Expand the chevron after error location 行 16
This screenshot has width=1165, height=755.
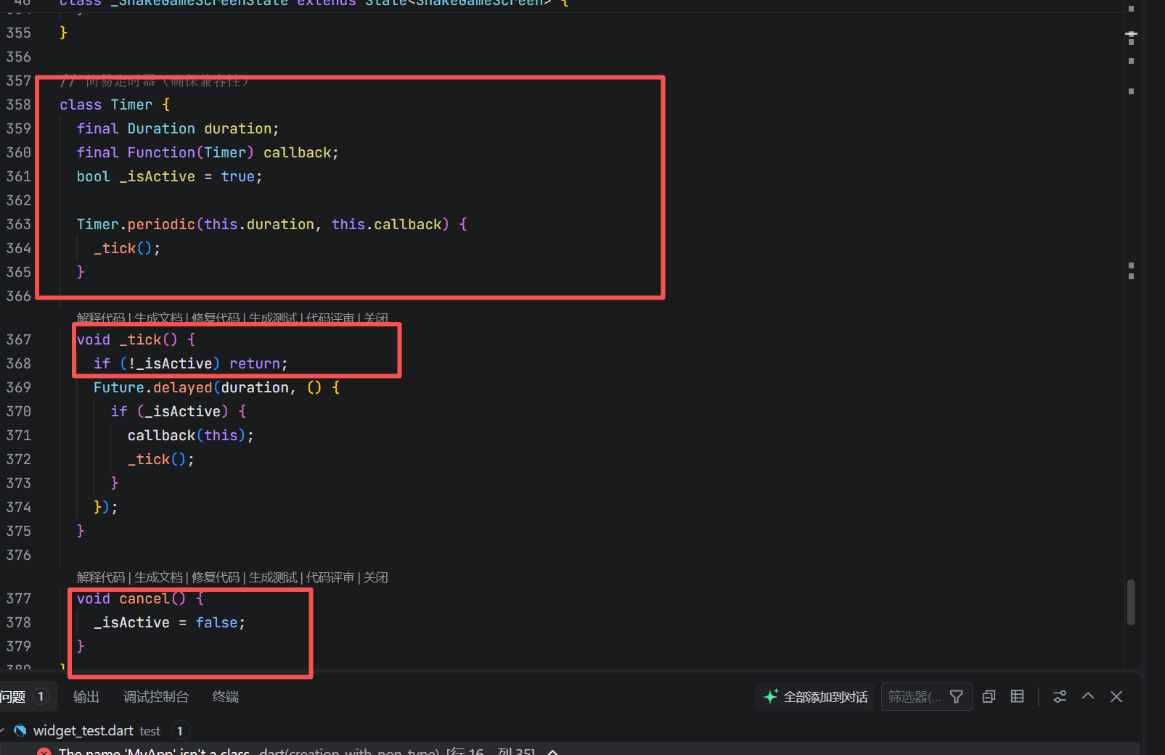pos(552,752)
